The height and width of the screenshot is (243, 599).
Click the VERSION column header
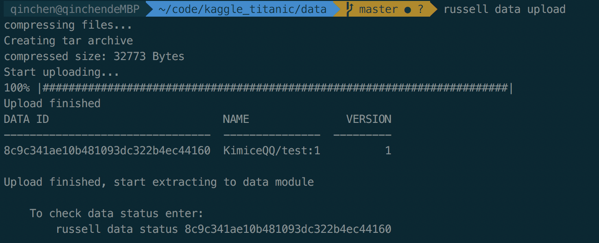tap(369, 119)
